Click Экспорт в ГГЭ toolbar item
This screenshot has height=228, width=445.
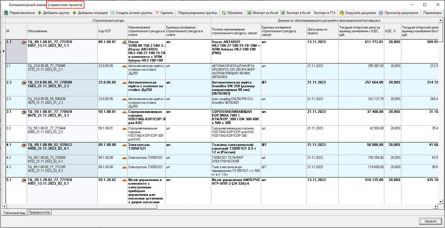[324, 13]
